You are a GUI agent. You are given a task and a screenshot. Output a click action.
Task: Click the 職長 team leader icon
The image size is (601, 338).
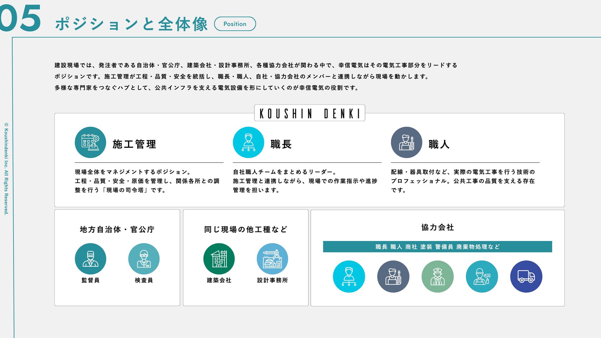[x=248, y=142]
